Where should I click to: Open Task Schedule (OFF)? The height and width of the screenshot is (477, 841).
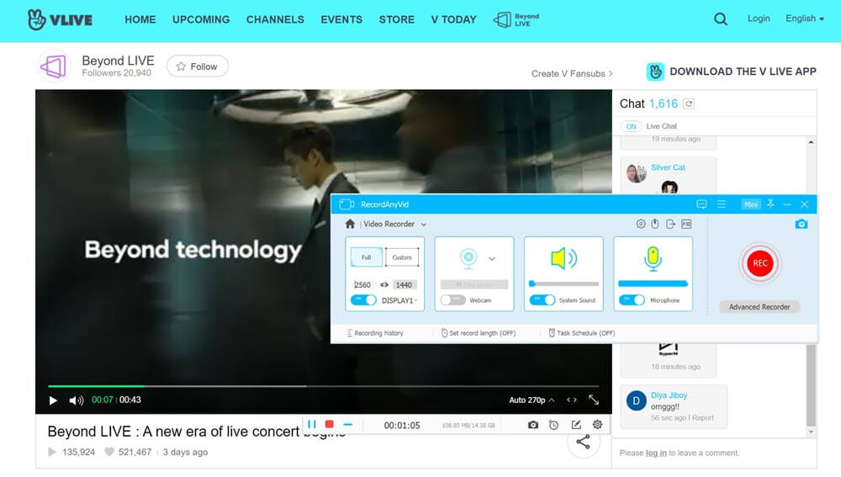pyautogui.click(x=582, y=333)
